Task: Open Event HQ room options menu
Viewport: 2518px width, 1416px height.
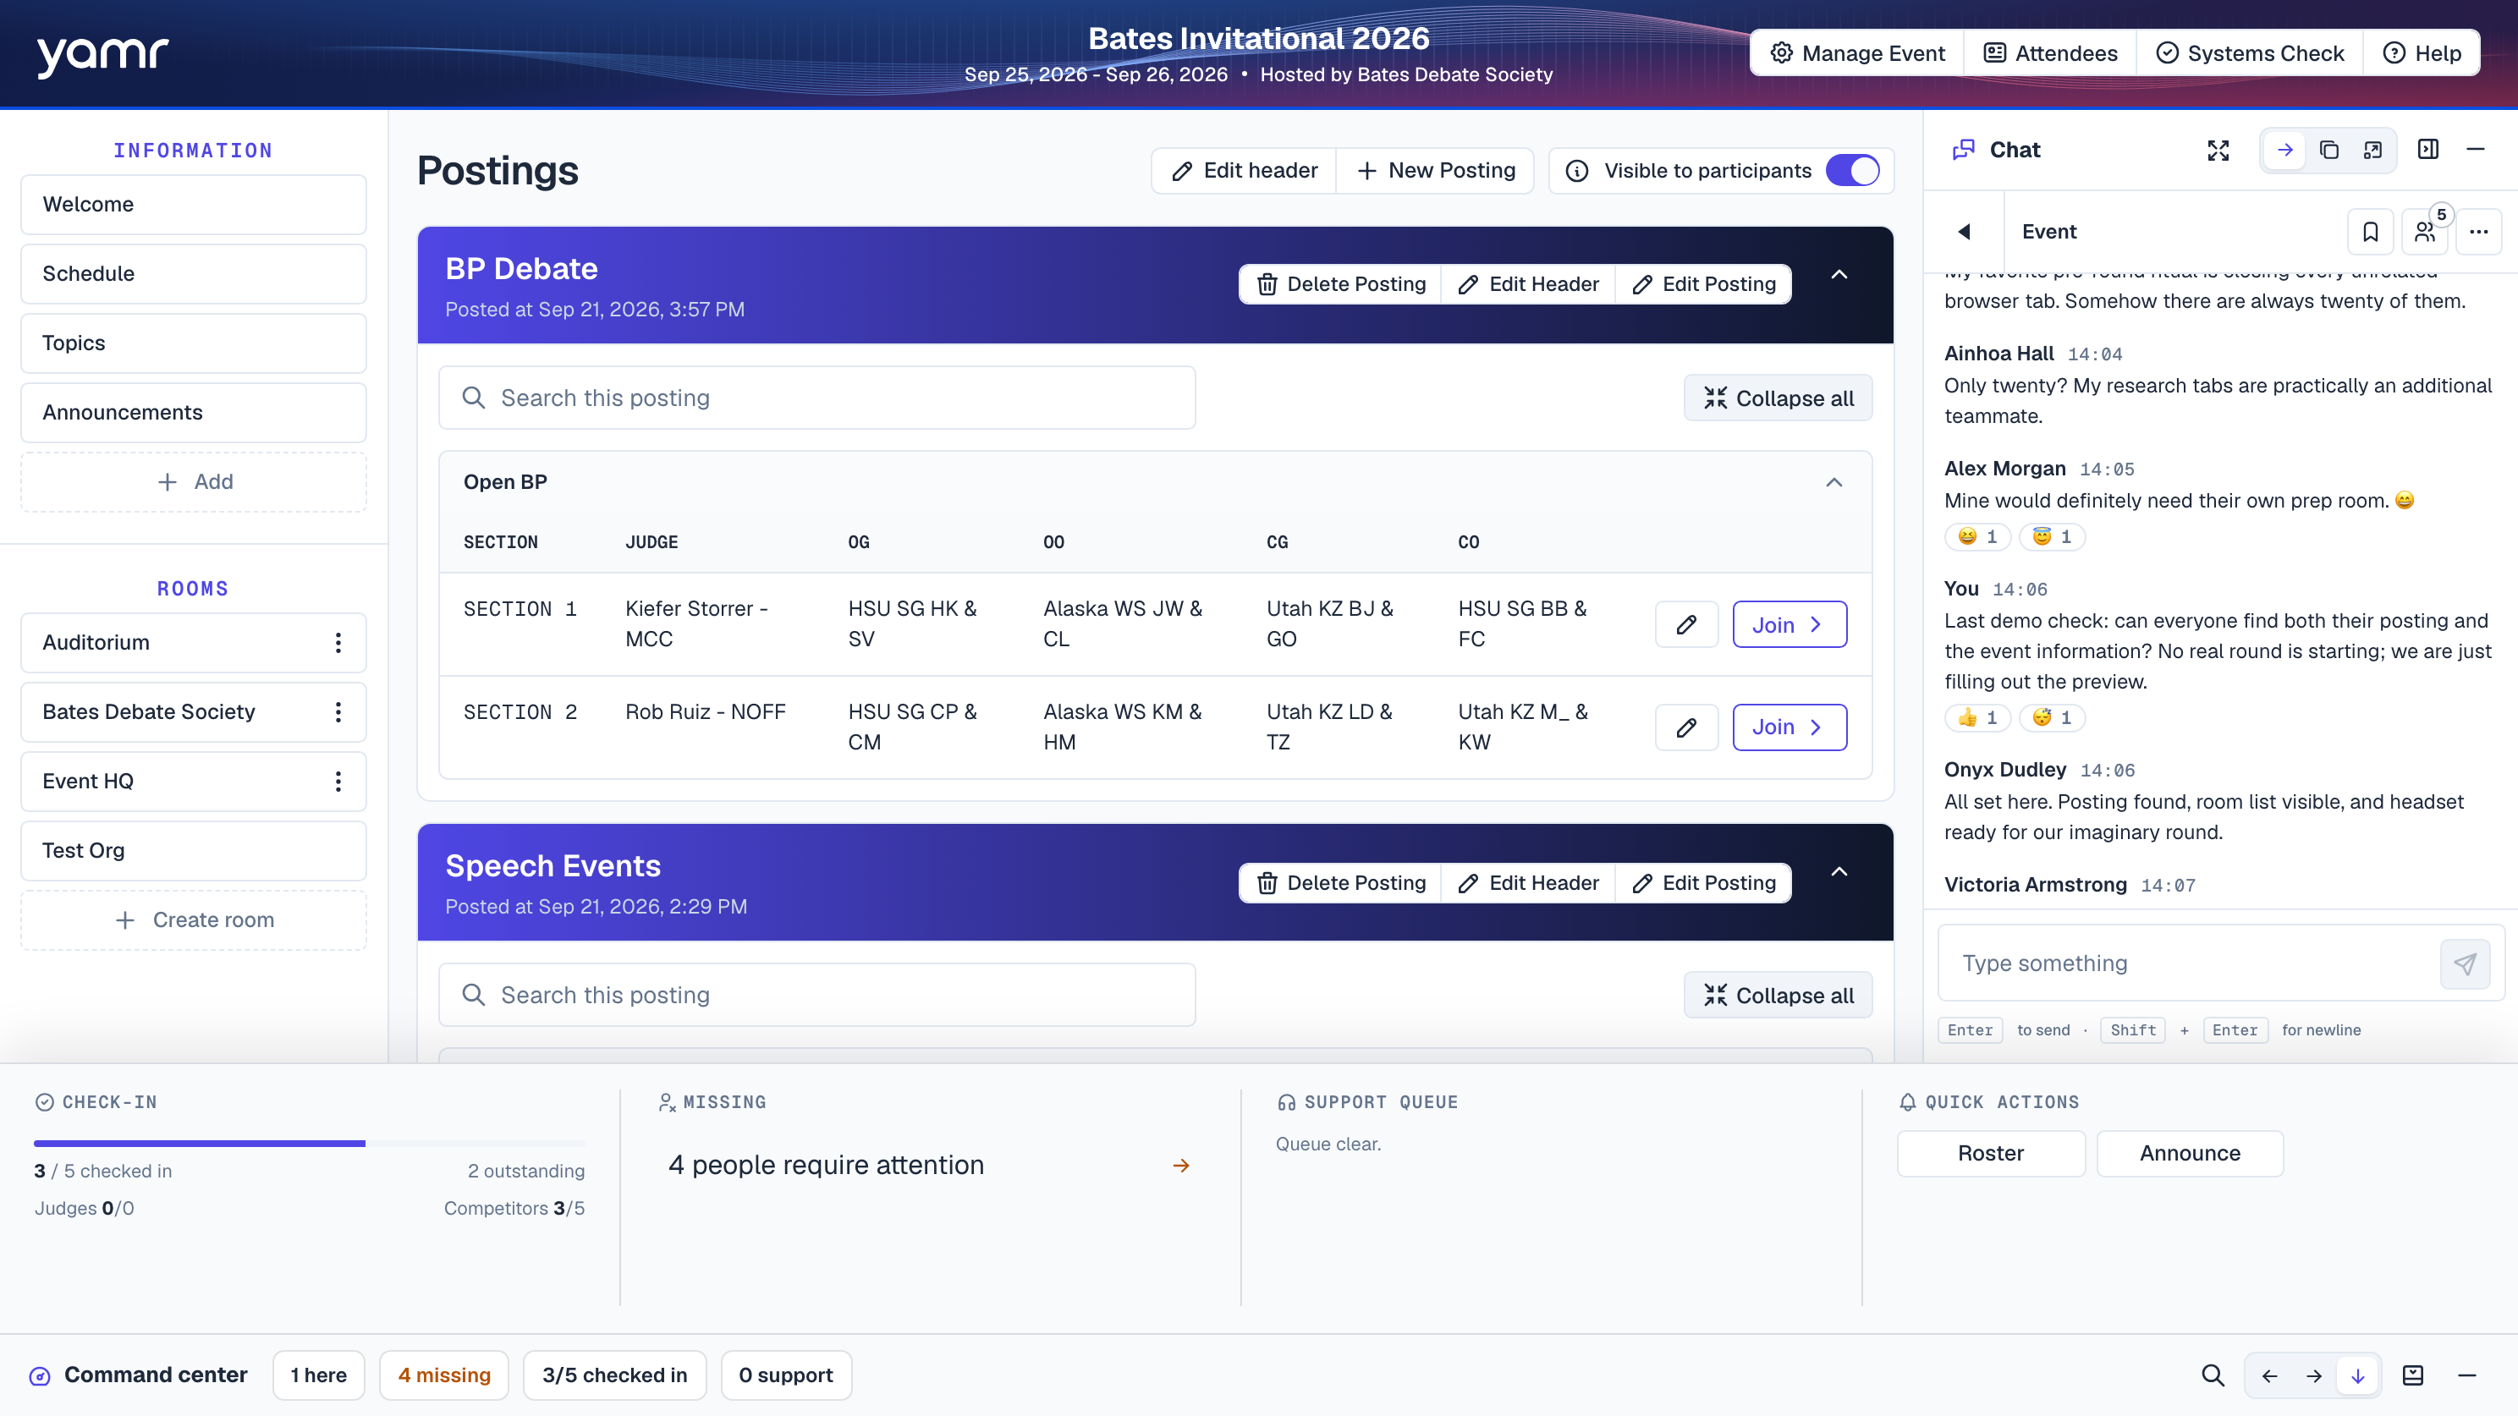Action: tap(338, 782)
